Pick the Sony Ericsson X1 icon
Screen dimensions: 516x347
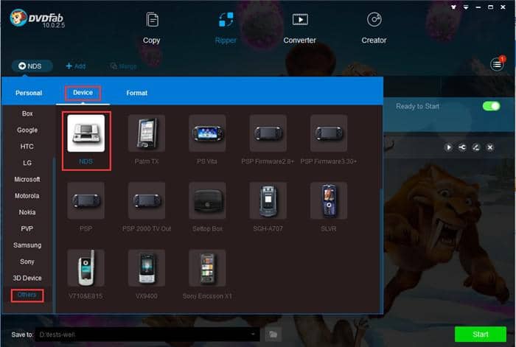[207, 267]
